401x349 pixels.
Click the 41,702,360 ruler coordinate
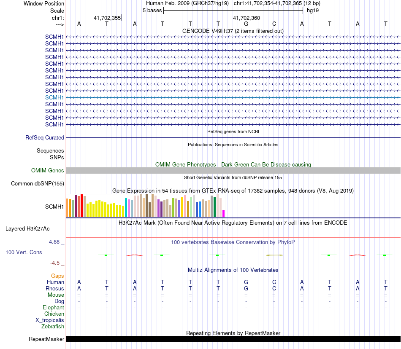pyautogui.click(x=246, y=18)
